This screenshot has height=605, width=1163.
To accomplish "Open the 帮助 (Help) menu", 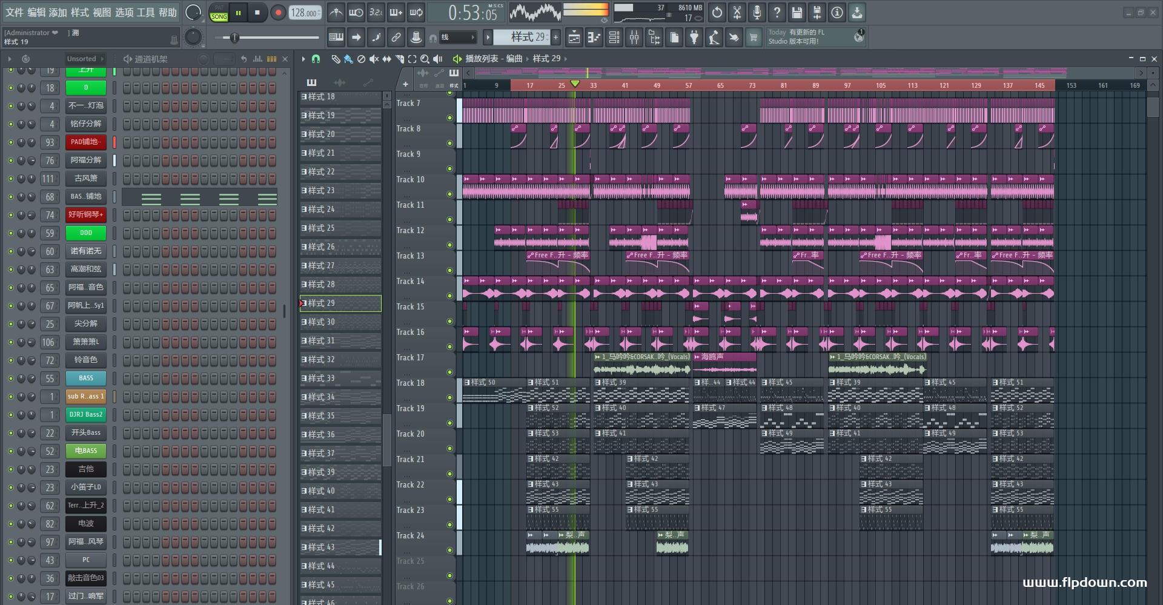I will click(x=168, y=12).
